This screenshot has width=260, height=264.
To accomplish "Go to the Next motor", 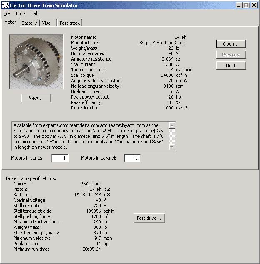I will click(231, 66).
